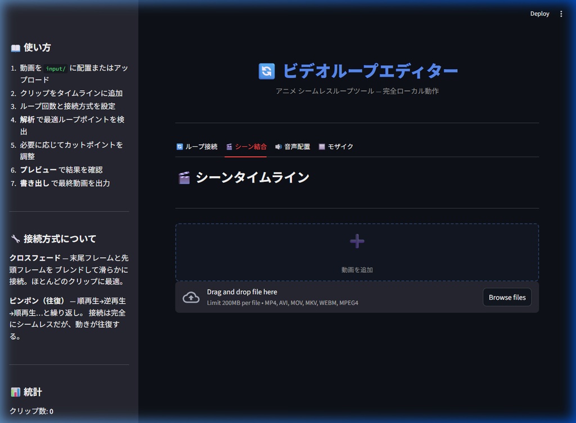Click the 動画を追加 upload area
Viewport: 576px width, 423px height.
point(357,253)
